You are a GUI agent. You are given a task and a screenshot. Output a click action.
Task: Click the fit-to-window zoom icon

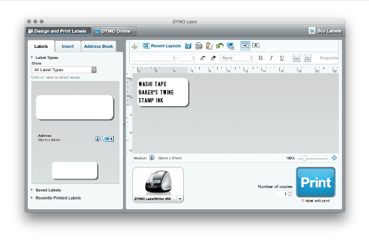pyautogui.click(x=334, y=158)
